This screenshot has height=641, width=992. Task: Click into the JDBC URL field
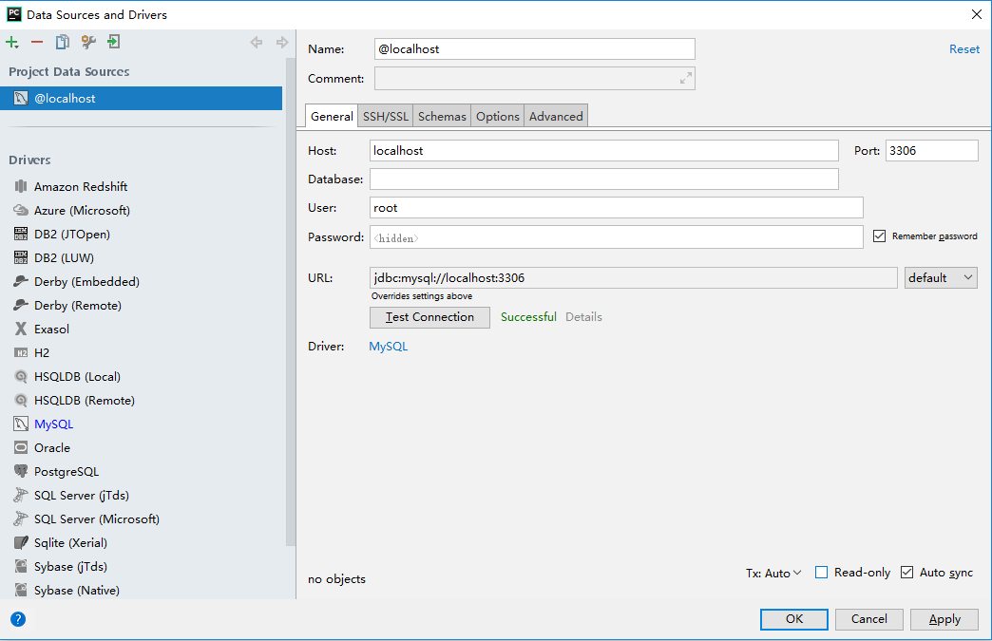coord(633,277)
